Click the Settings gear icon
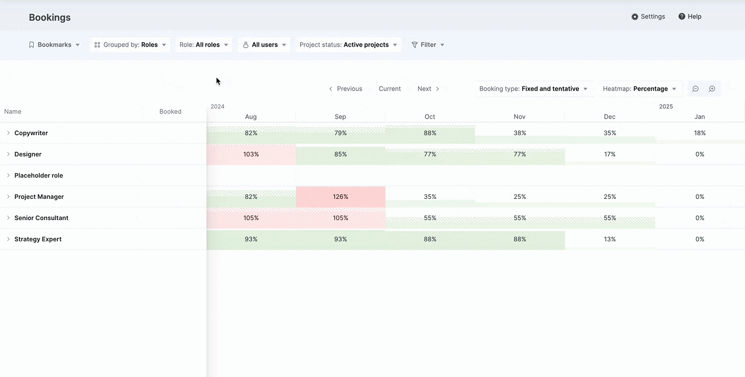This screenshot has width=745, height=377. pyautogui.click(x=635, y=17)
